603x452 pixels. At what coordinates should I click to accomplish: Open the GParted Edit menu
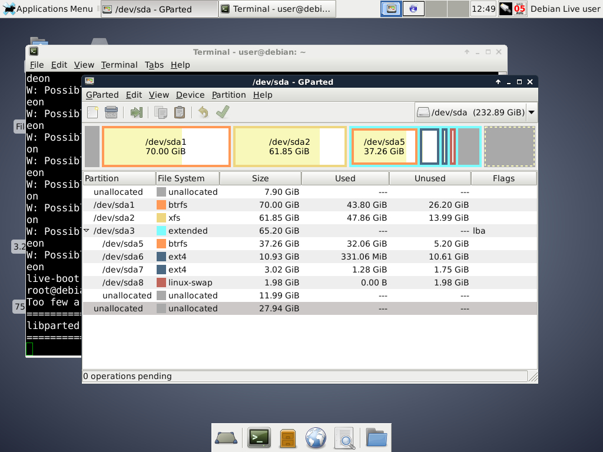pos(134,95)
